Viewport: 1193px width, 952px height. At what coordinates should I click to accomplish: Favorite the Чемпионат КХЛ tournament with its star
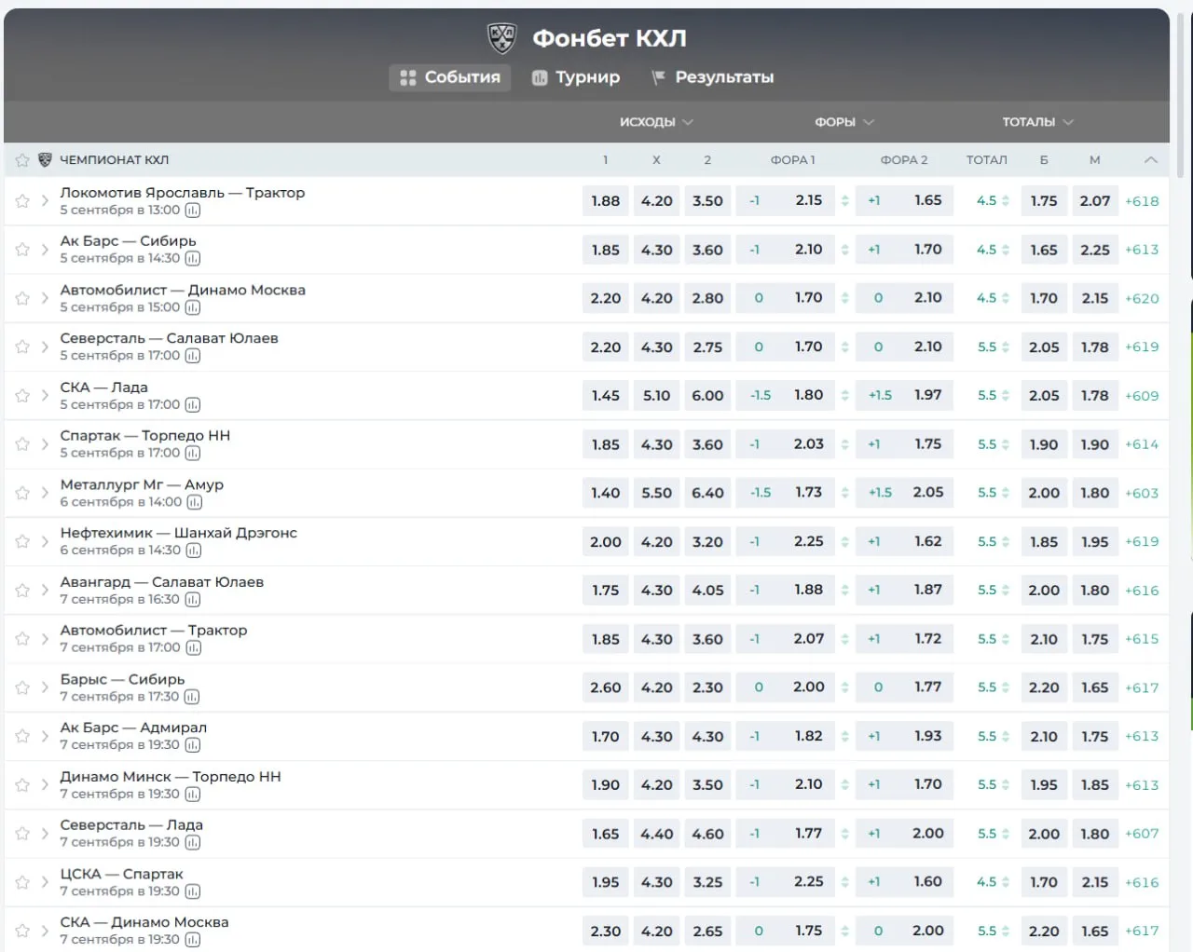pyautogui.click(x=22, y=160)
